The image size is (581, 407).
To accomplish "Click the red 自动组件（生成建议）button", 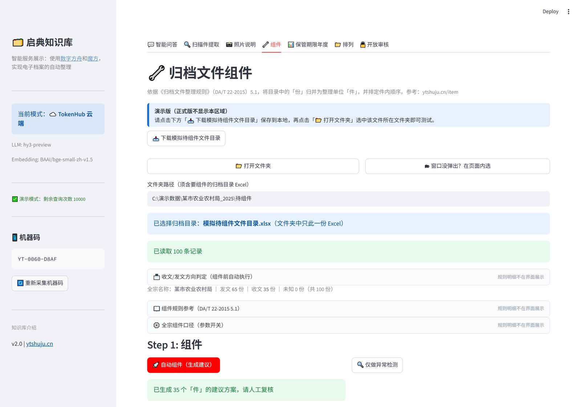I will 183,365.
